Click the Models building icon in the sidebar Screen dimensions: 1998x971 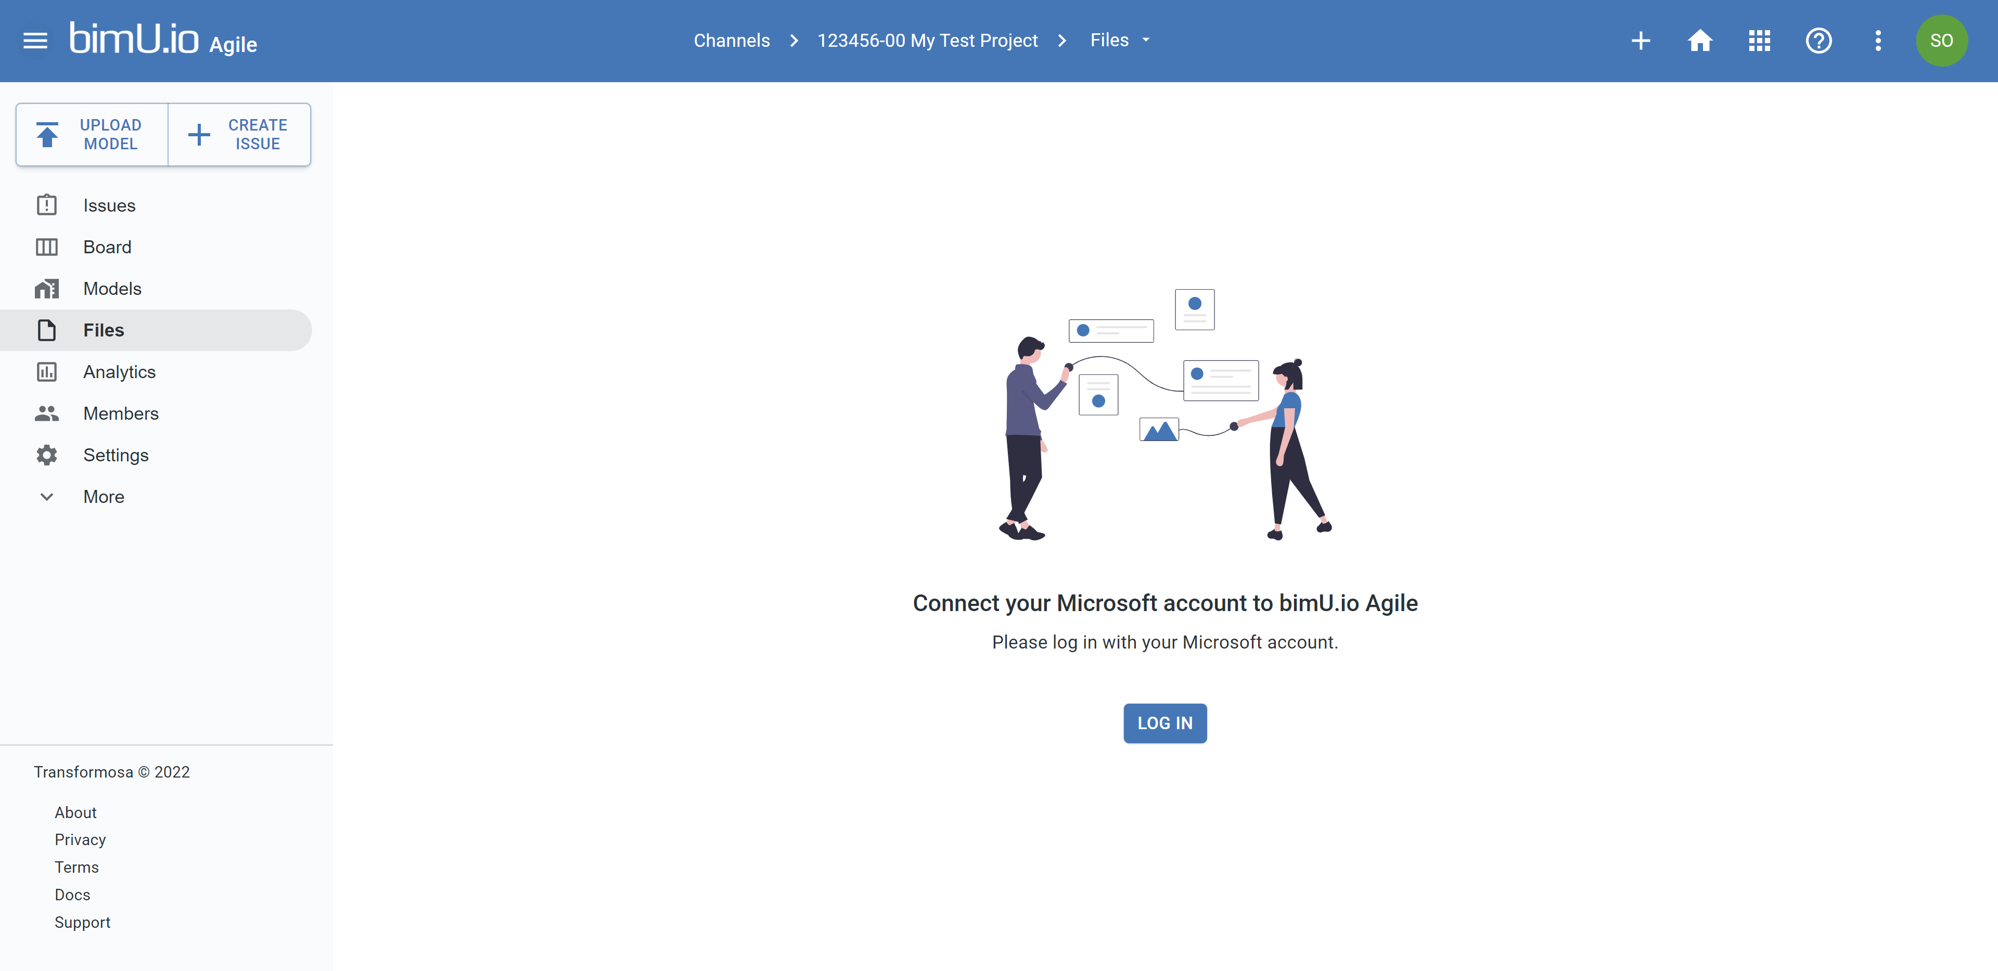click(x=46, y=289)
